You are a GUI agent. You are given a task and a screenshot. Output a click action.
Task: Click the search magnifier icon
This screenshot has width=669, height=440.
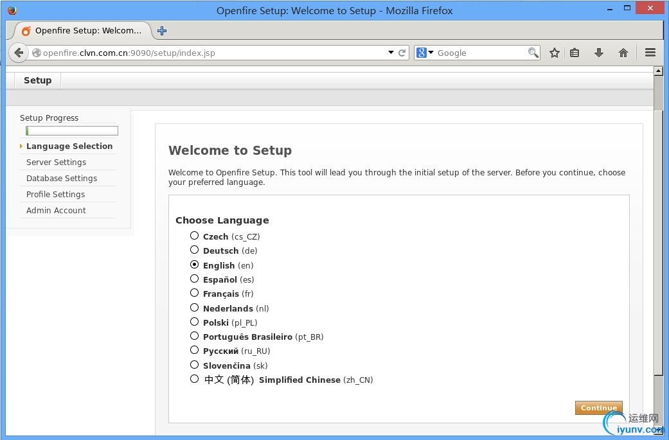533,53
